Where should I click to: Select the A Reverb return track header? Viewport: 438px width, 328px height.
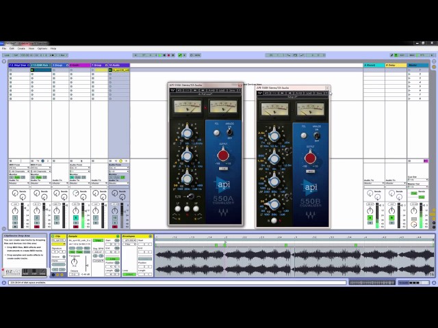tap(374, 66)
